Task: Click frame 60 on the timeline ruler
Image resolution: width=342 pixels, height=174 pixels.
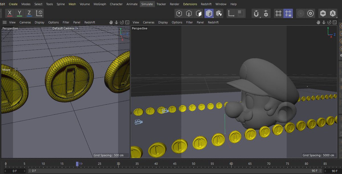Action: (231, 164)
